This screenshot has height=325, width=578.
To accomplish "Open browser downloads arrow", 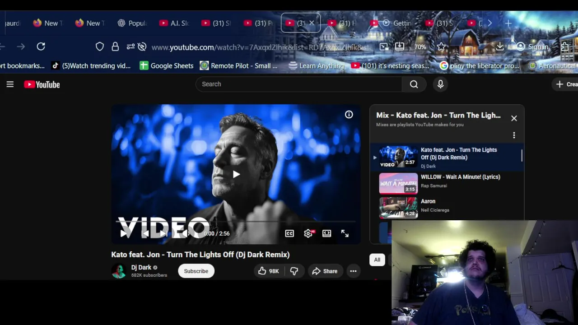I will tap(500, 46).
